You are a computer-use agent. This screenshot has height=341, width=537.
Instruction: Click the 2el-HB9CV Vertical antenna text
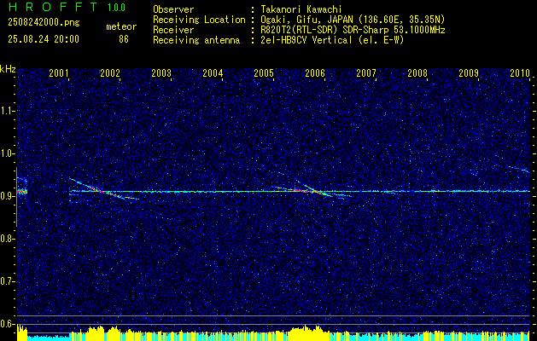(332, 40)
